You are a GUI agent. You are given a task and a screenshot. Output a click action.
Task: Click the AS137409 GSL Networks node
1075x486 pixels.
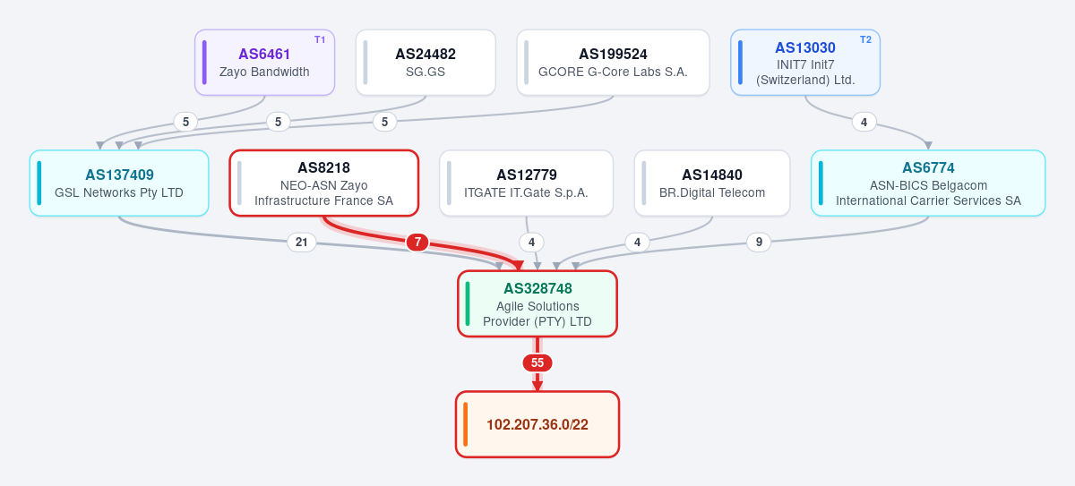[119, 183]
